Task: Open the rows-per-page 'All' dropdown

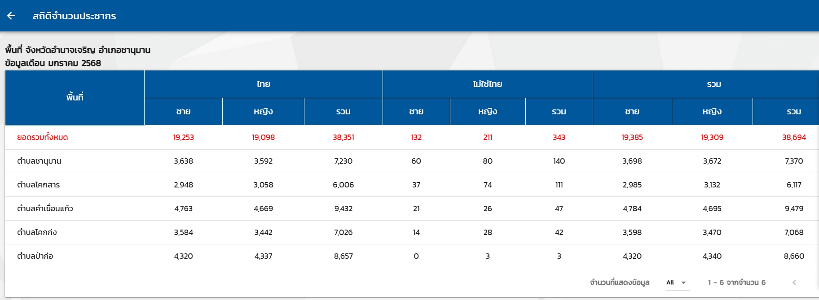Action: (677, 283)
